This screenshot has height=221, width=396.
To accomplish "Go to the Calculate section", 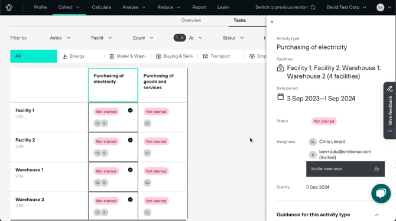I will point(101,7).
